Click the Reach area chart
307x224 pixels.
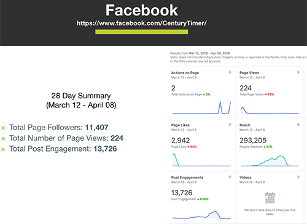tap(270, 161)
